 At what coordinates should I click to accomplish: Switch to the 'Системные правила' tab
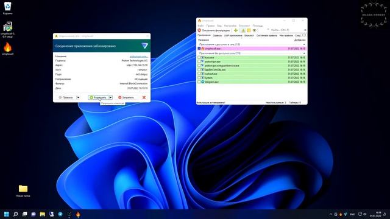(x=267, y=35)
